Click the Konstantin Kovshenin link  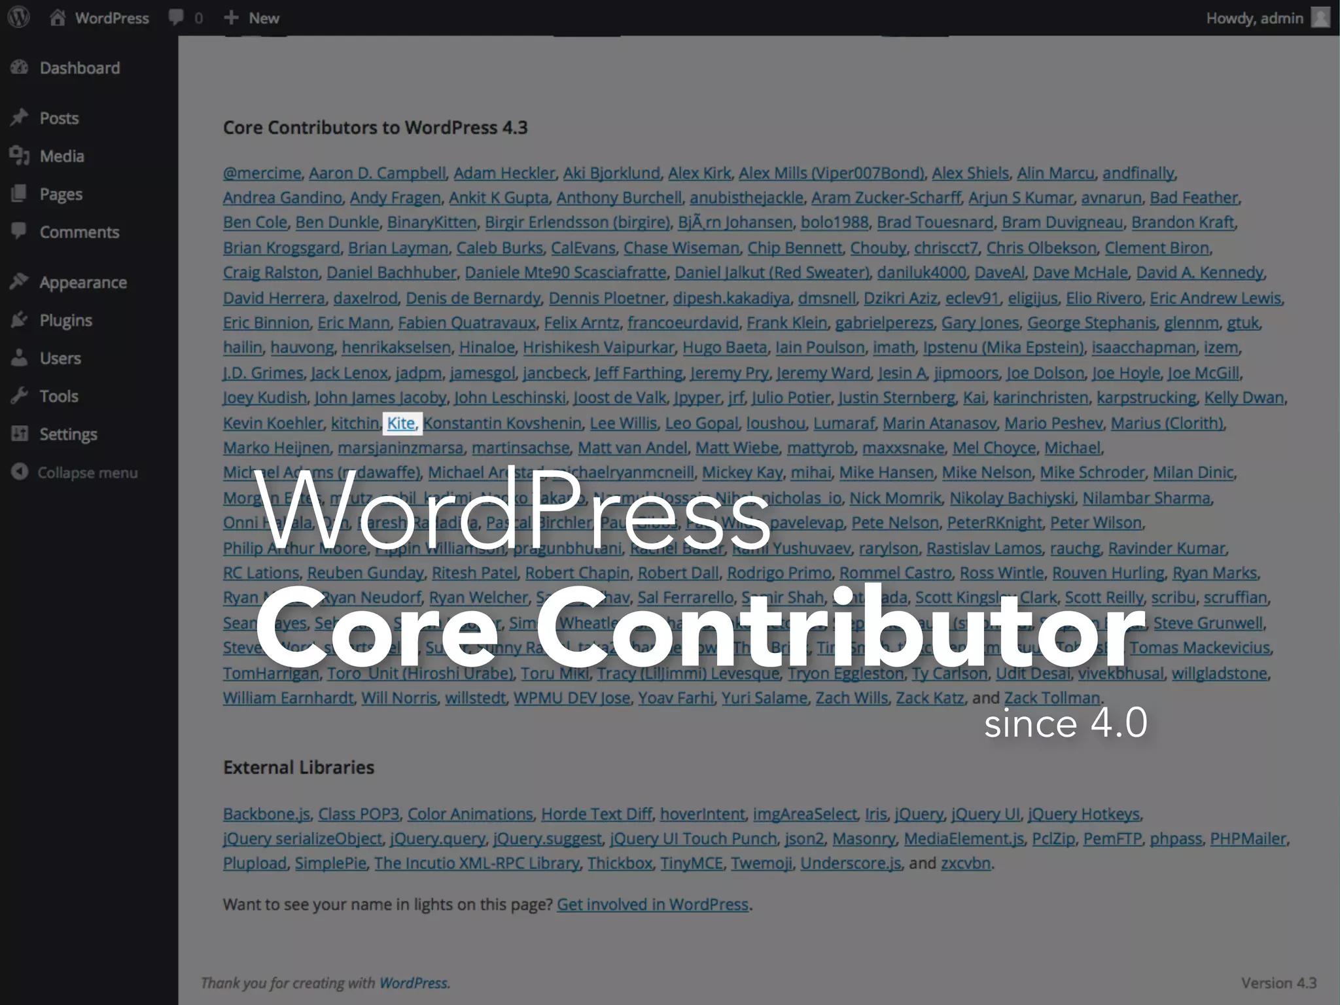(x=502, y=423)
